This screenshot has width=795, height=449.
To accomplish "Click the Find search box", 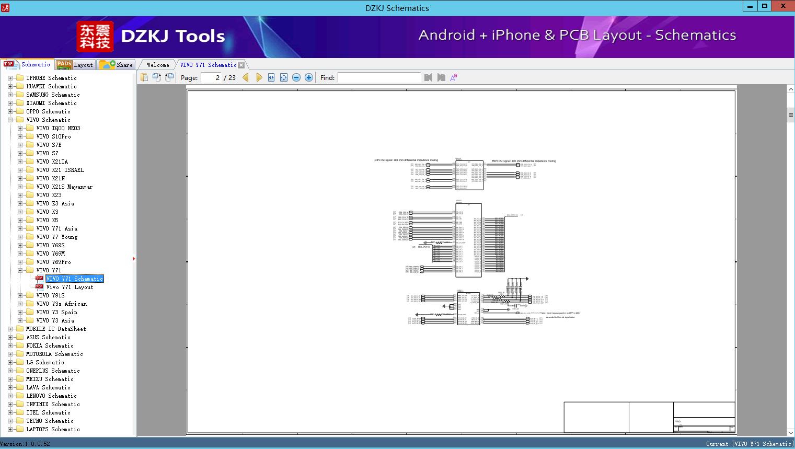I will click(x=379, y=77).
